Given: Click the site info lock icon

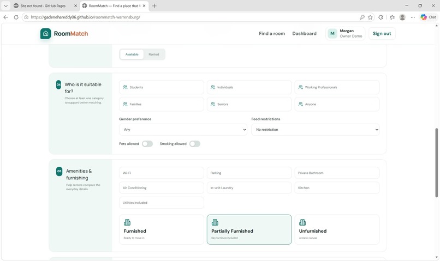Looking at the screenshot, I should 26,17.
